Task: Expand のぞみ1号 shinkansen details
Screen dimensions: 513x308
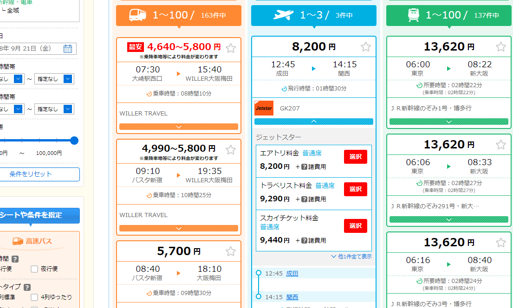Action: (449, 122)
